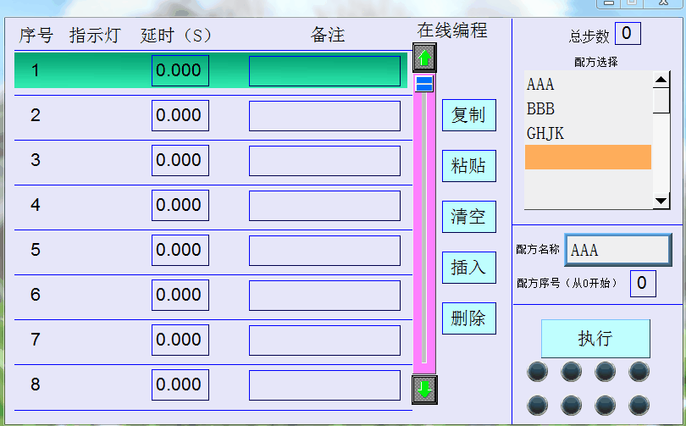Screen dimensions: 686x426
Task: Choose GHJK from recipe list
Action: (x=588, y=134)
